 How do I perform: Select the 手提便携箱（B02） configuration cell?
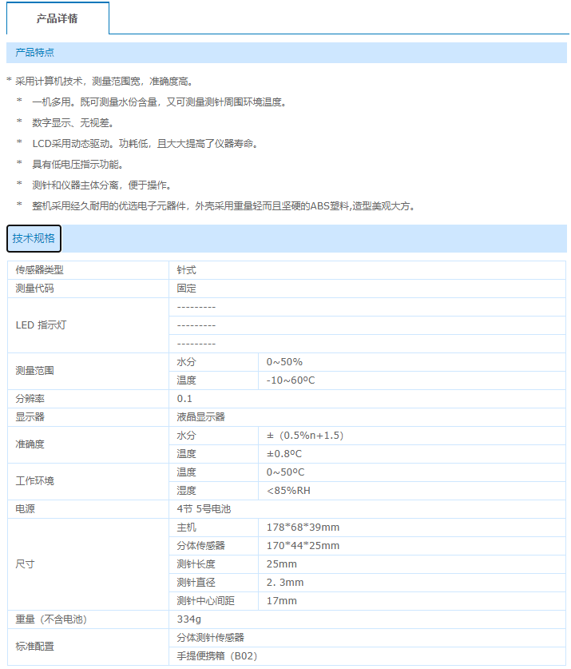click(217, 656)
